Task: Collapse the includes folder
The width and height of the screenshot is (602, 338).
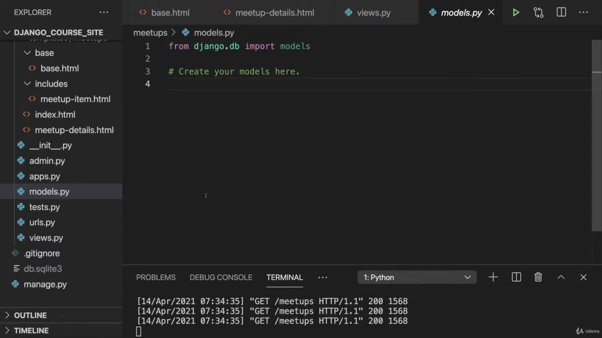Action: [28, 84]
